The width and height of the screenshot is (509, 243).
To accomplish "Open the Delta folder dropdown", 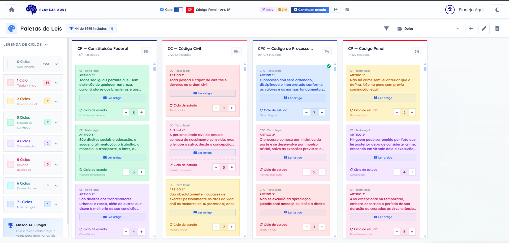I will click(x=429, y=29).
